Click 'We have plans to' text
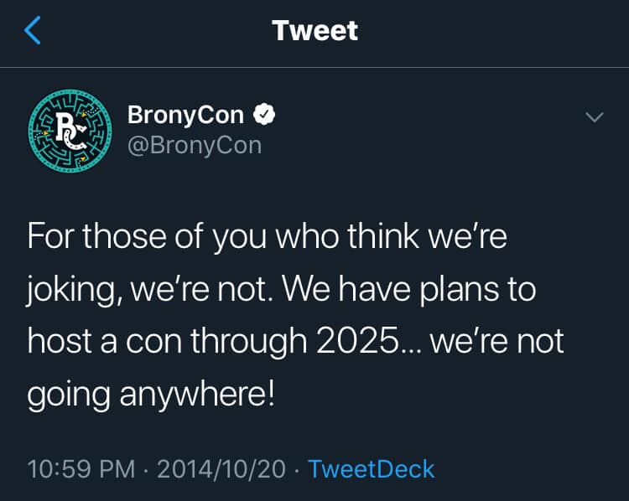This screenshot has height=501, width=629. pyautogui.click(x=409, y=289)
